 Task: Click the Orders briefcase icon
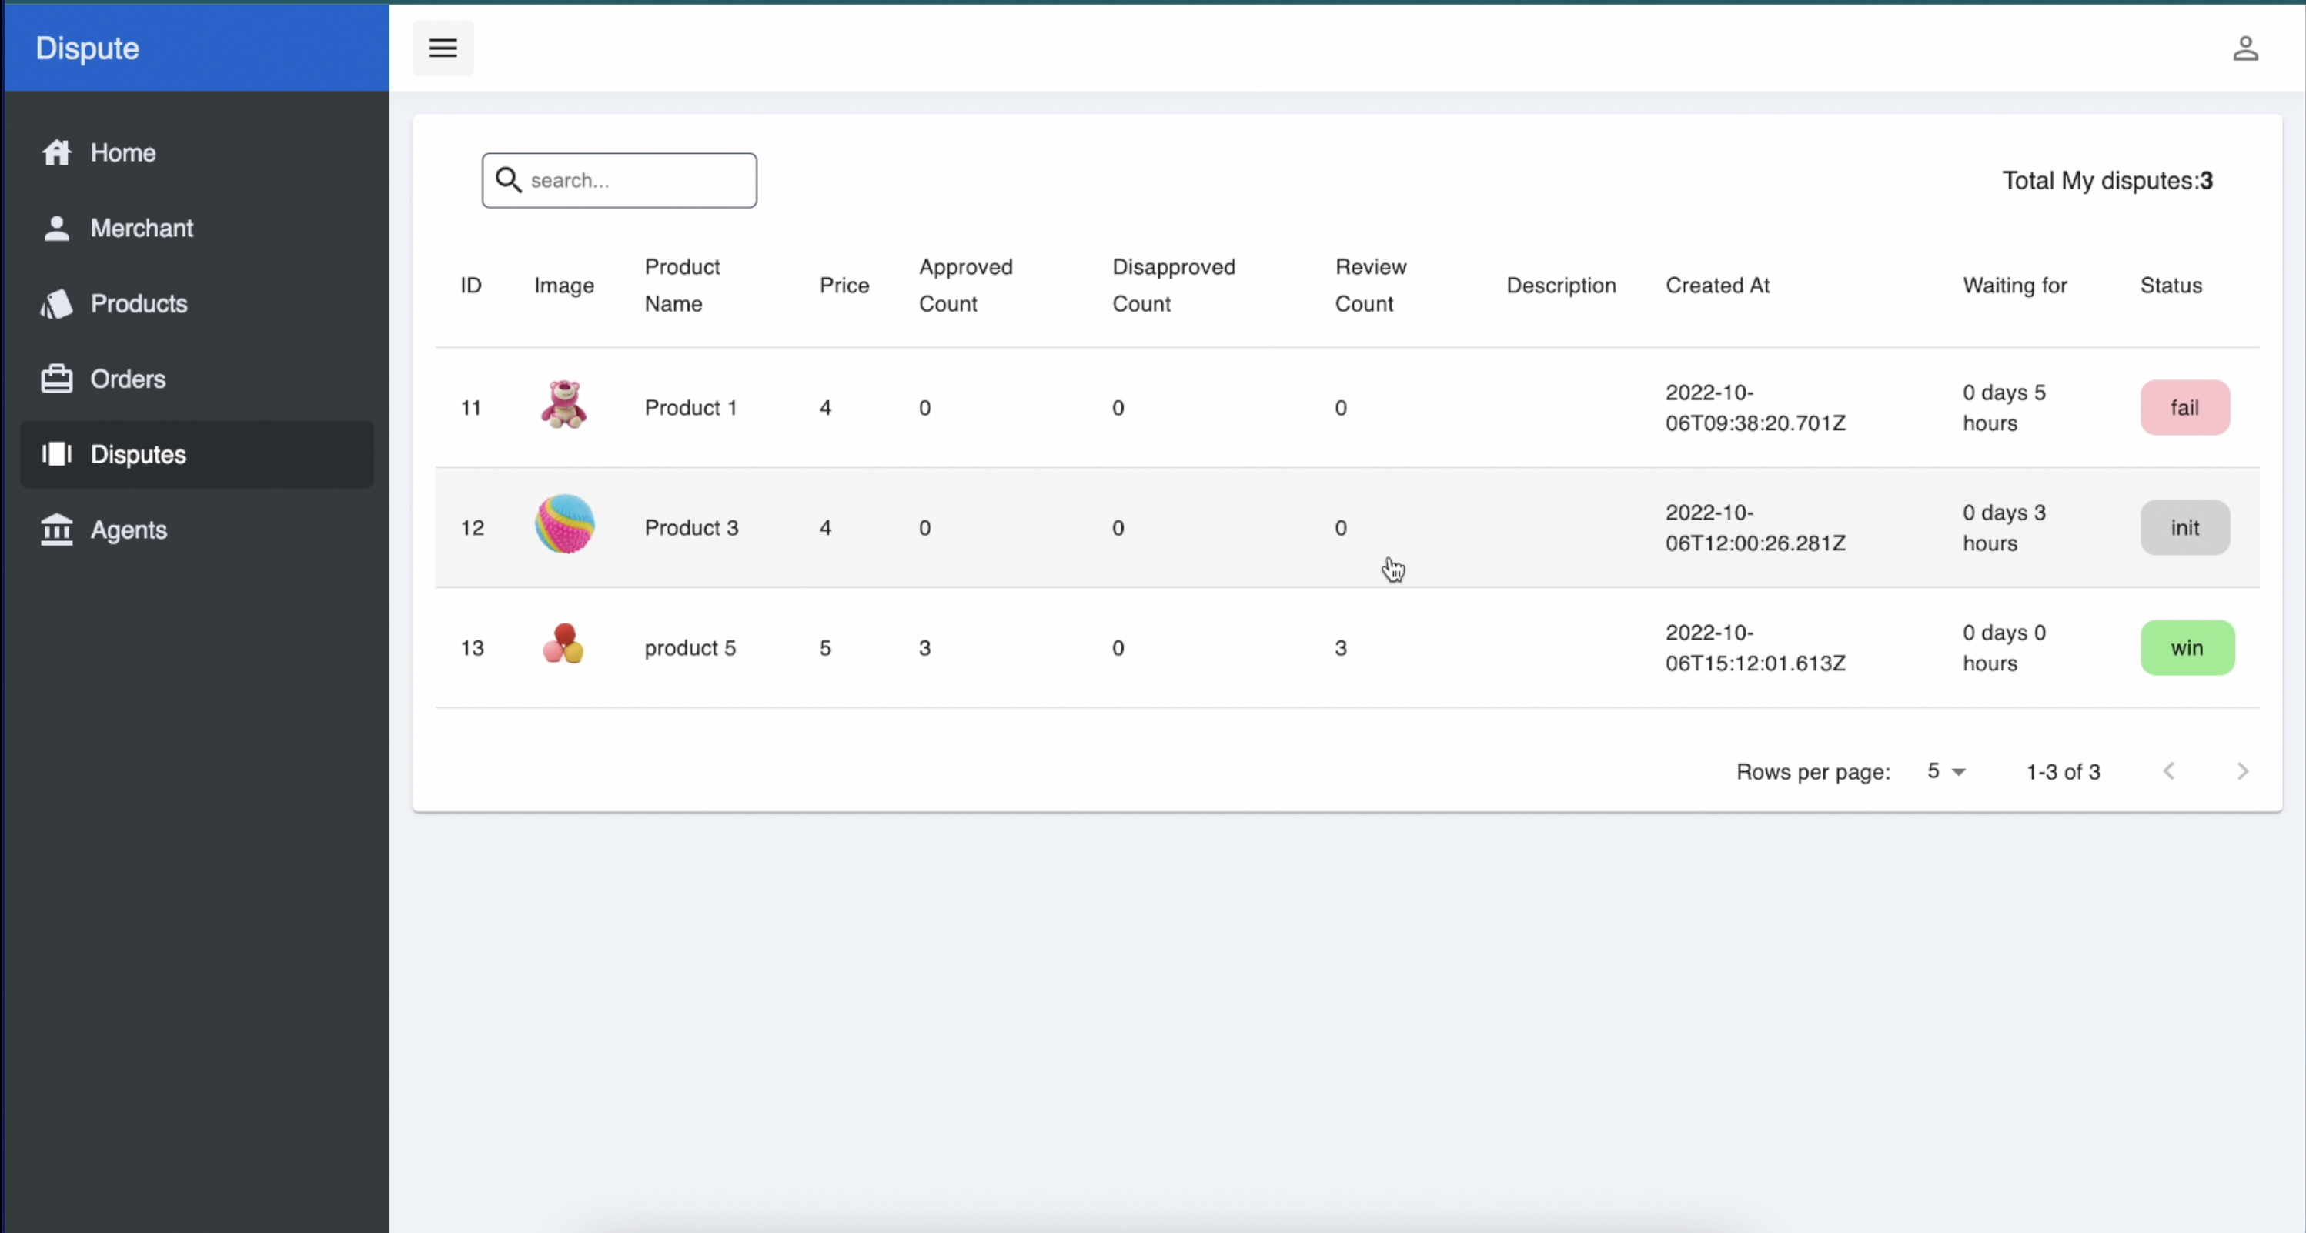(56, 379)
